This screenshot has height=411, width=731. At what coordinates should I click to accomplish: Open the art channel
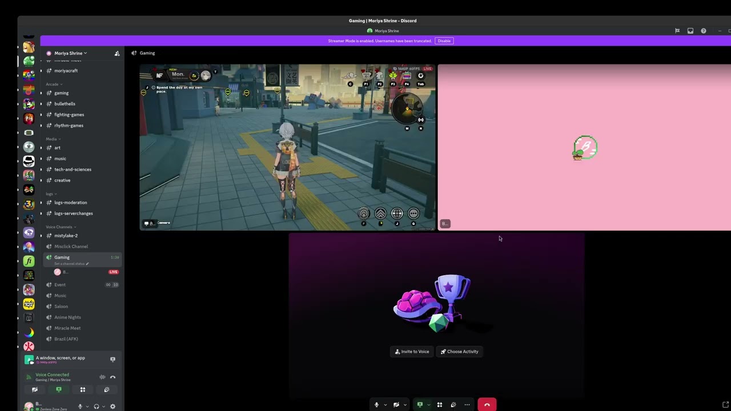(x=57, y=148)
